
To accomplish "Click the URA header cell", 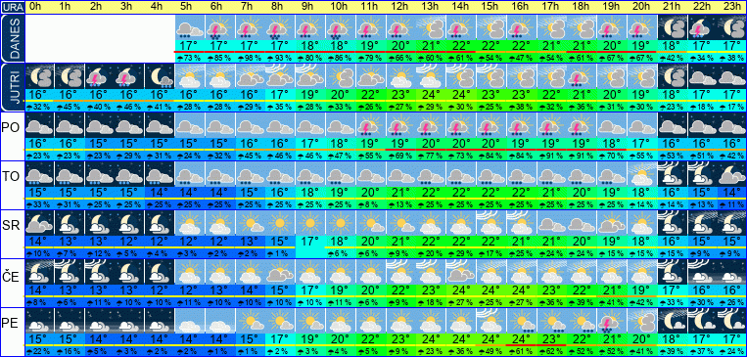I will pos(12,7).
